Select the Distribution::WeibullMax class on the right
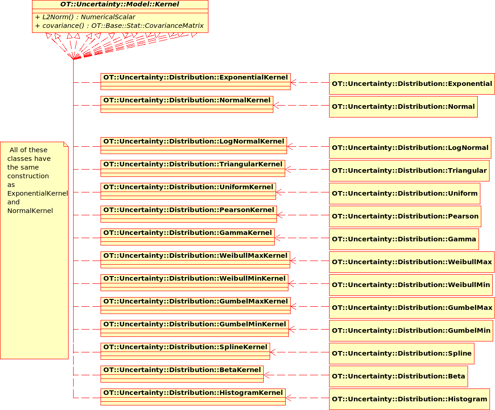Viewport: 495px width, 410px height. click(x=411, y=262)
